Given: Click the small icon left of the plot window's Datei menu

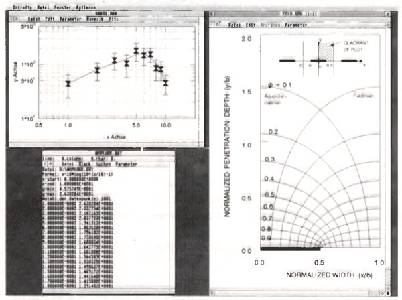Looking at the screenshot, I should pos(17,19).
